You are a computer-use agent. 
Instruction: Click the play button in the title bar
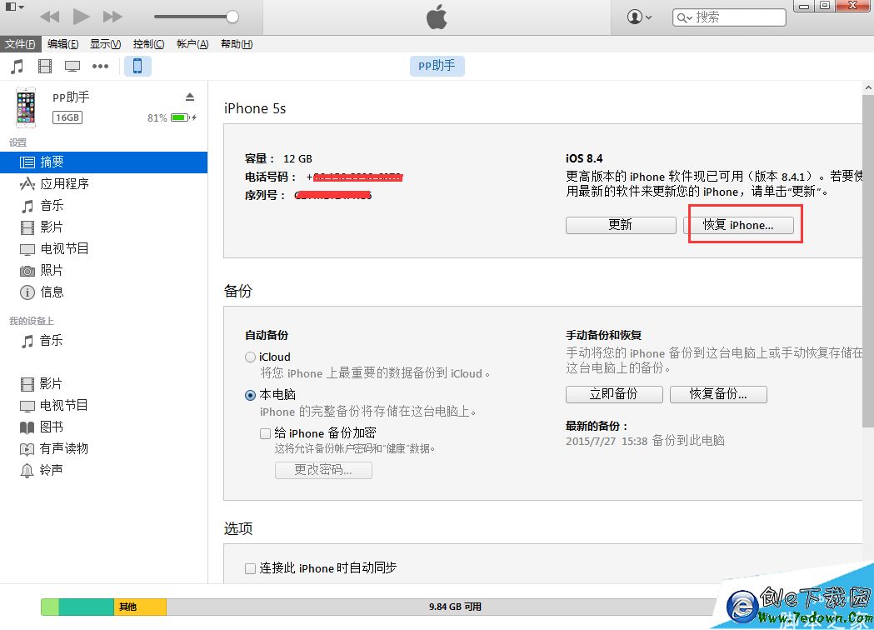80,15
